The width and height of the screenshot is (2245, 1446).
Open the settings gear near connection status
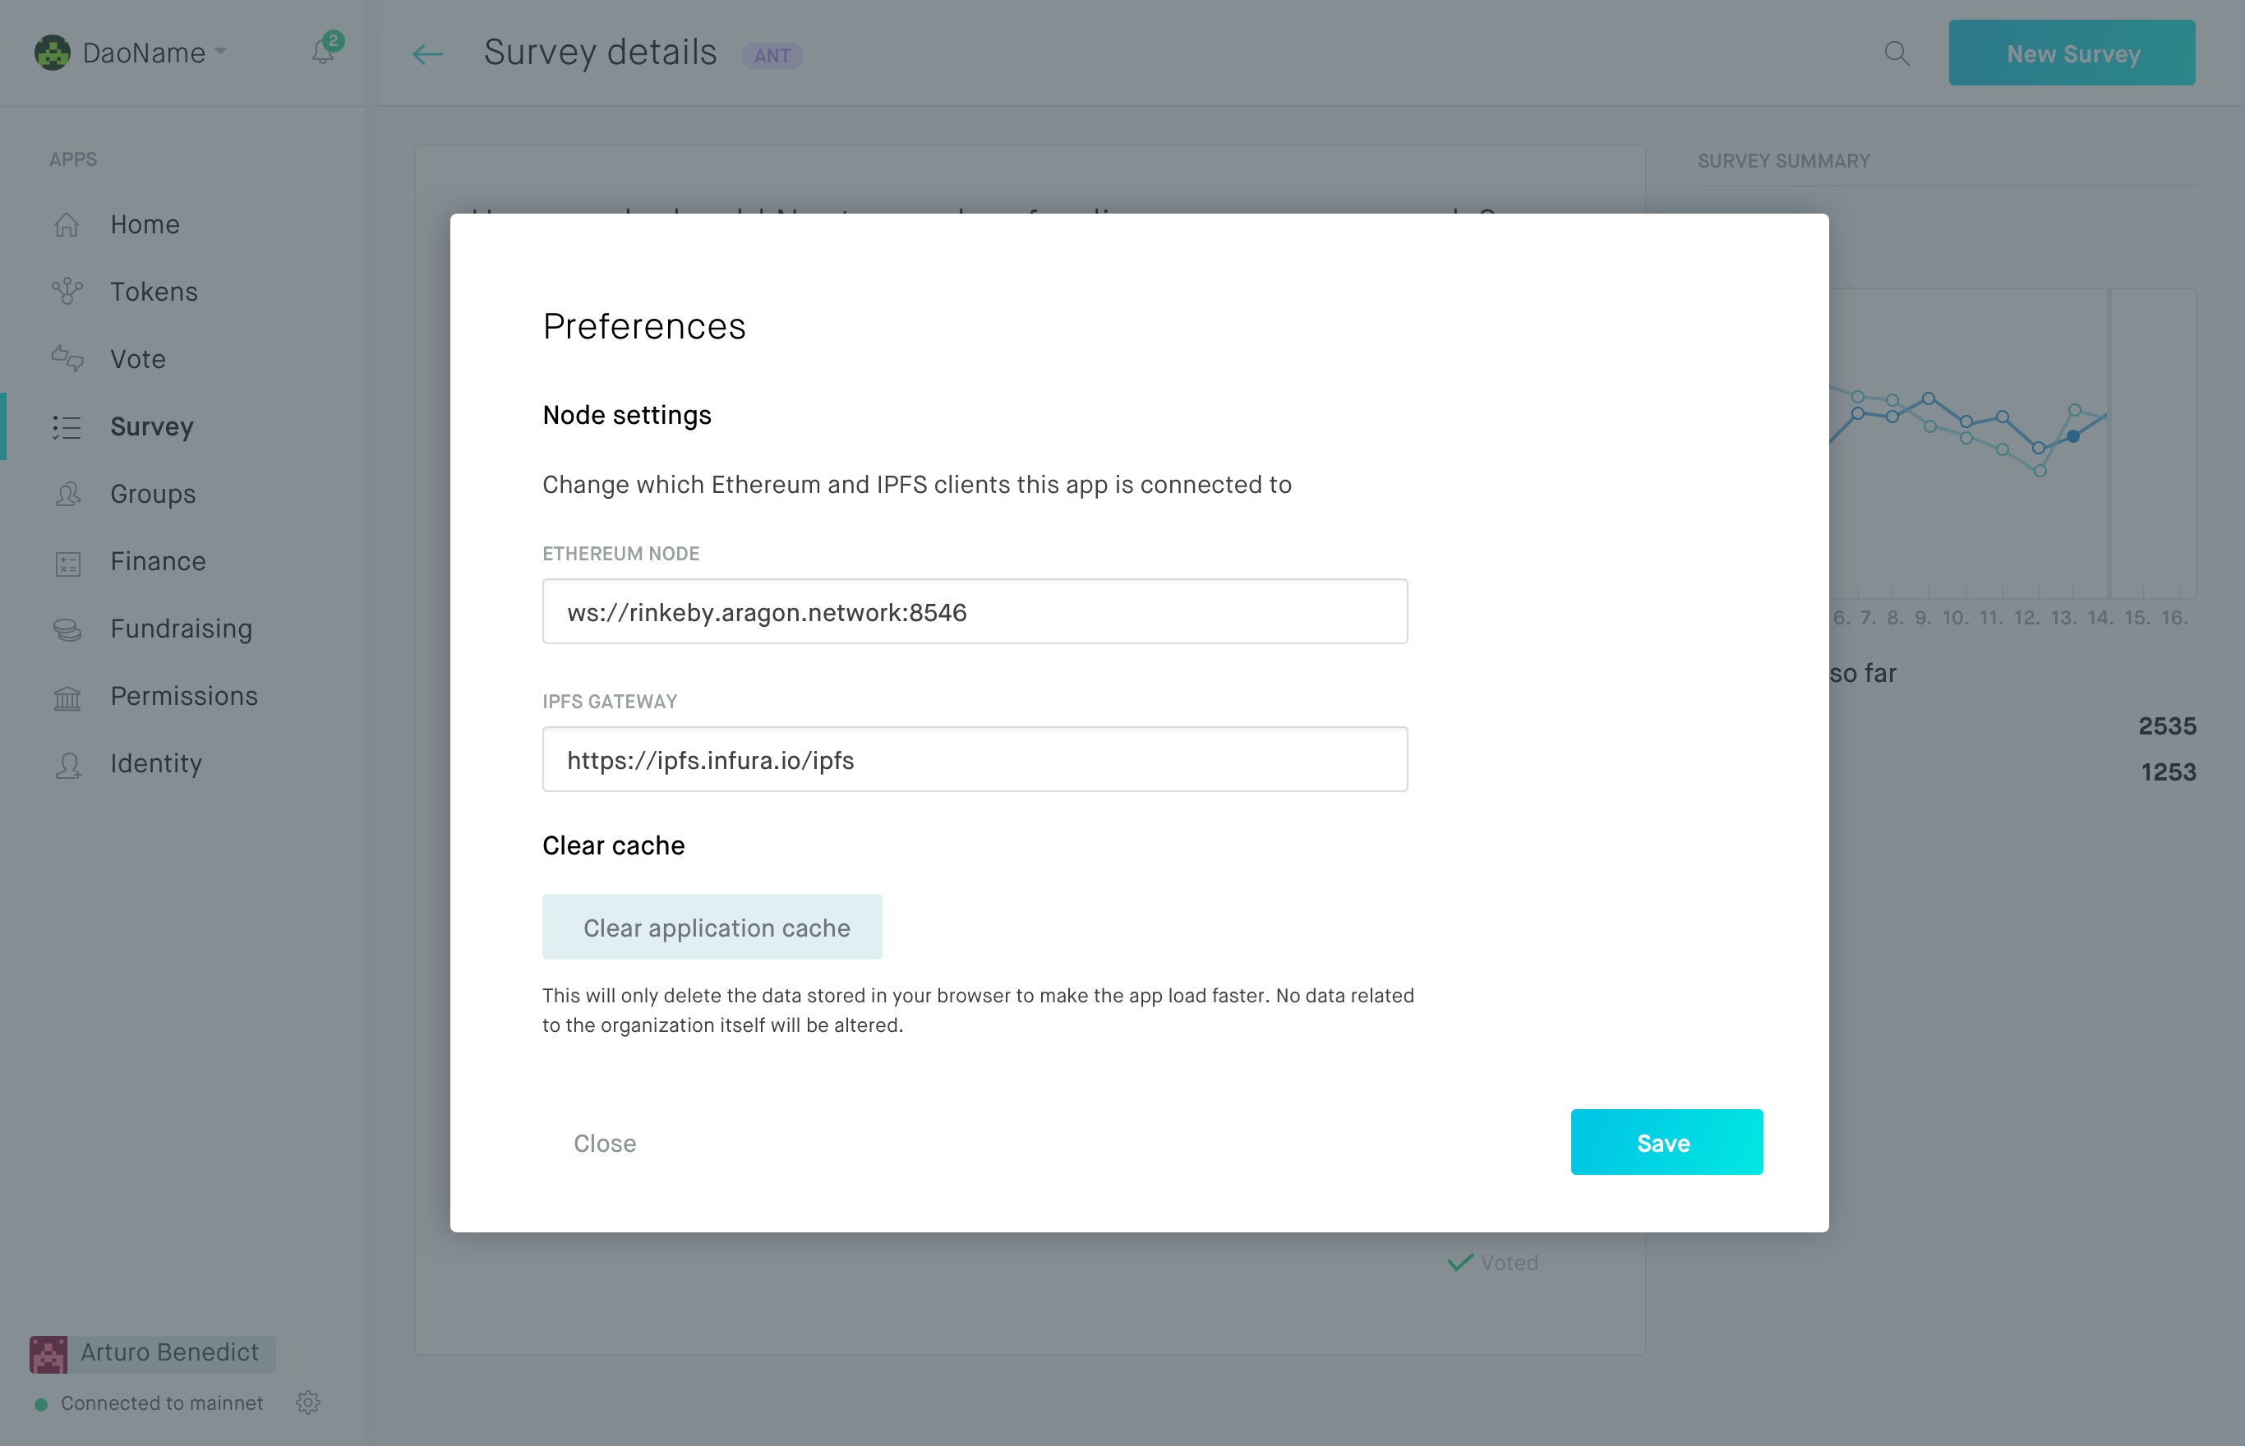(x=308, y=1402)
